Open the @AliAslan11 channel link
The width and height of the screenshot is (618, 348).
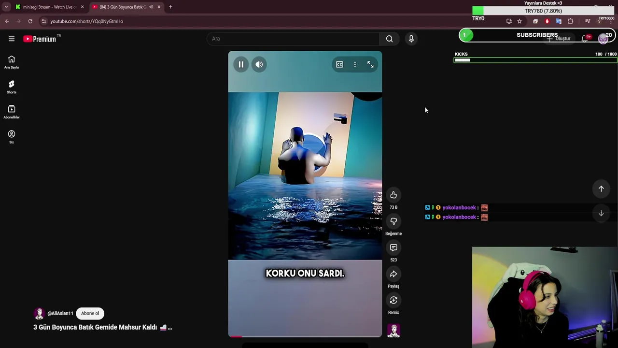(x=60, y=313)
